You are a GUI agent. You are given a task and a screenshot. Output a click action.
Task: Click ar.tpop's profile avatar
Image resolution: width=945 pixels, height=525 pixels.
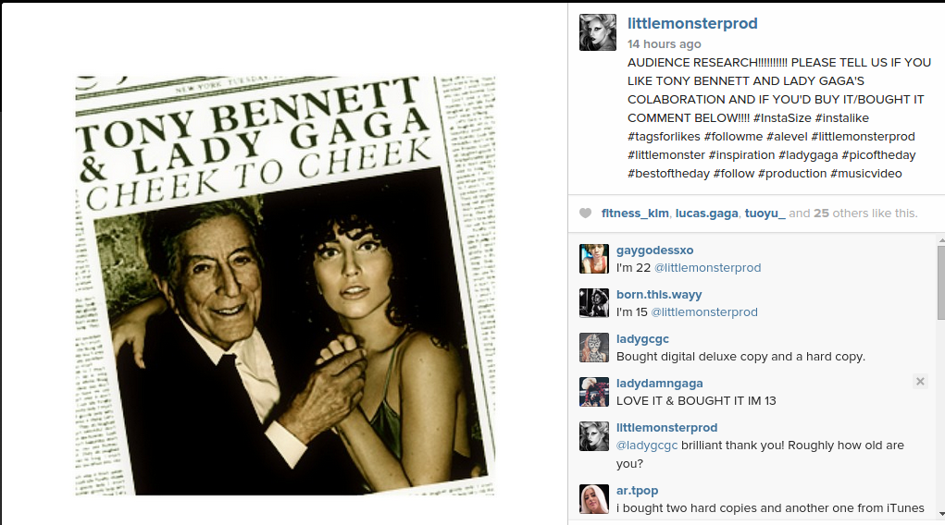pos(593,499)
